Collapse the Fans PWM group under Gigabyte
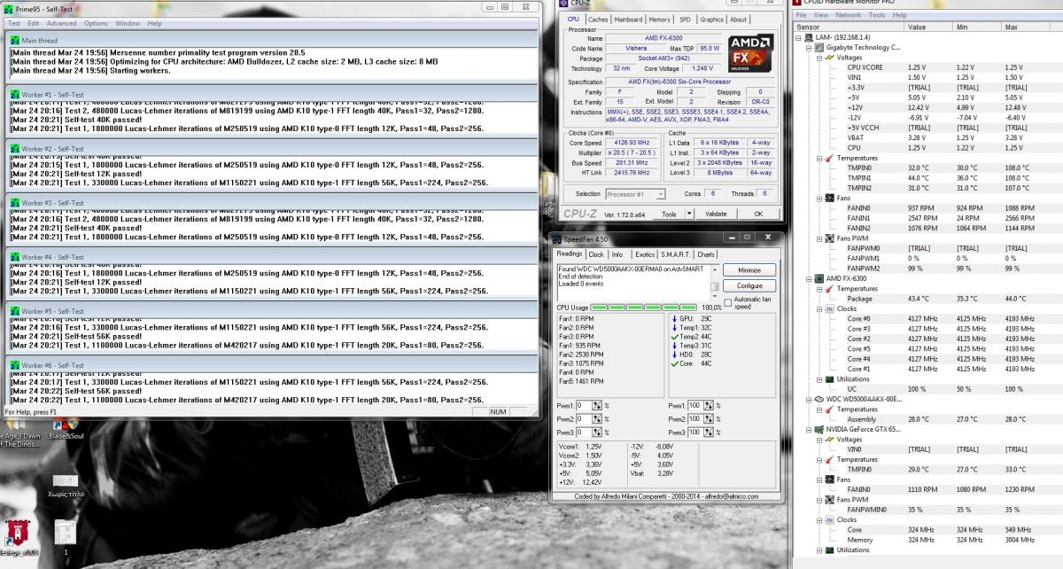Viewport: 1063px width, 569px height. (x=819, y=238)
